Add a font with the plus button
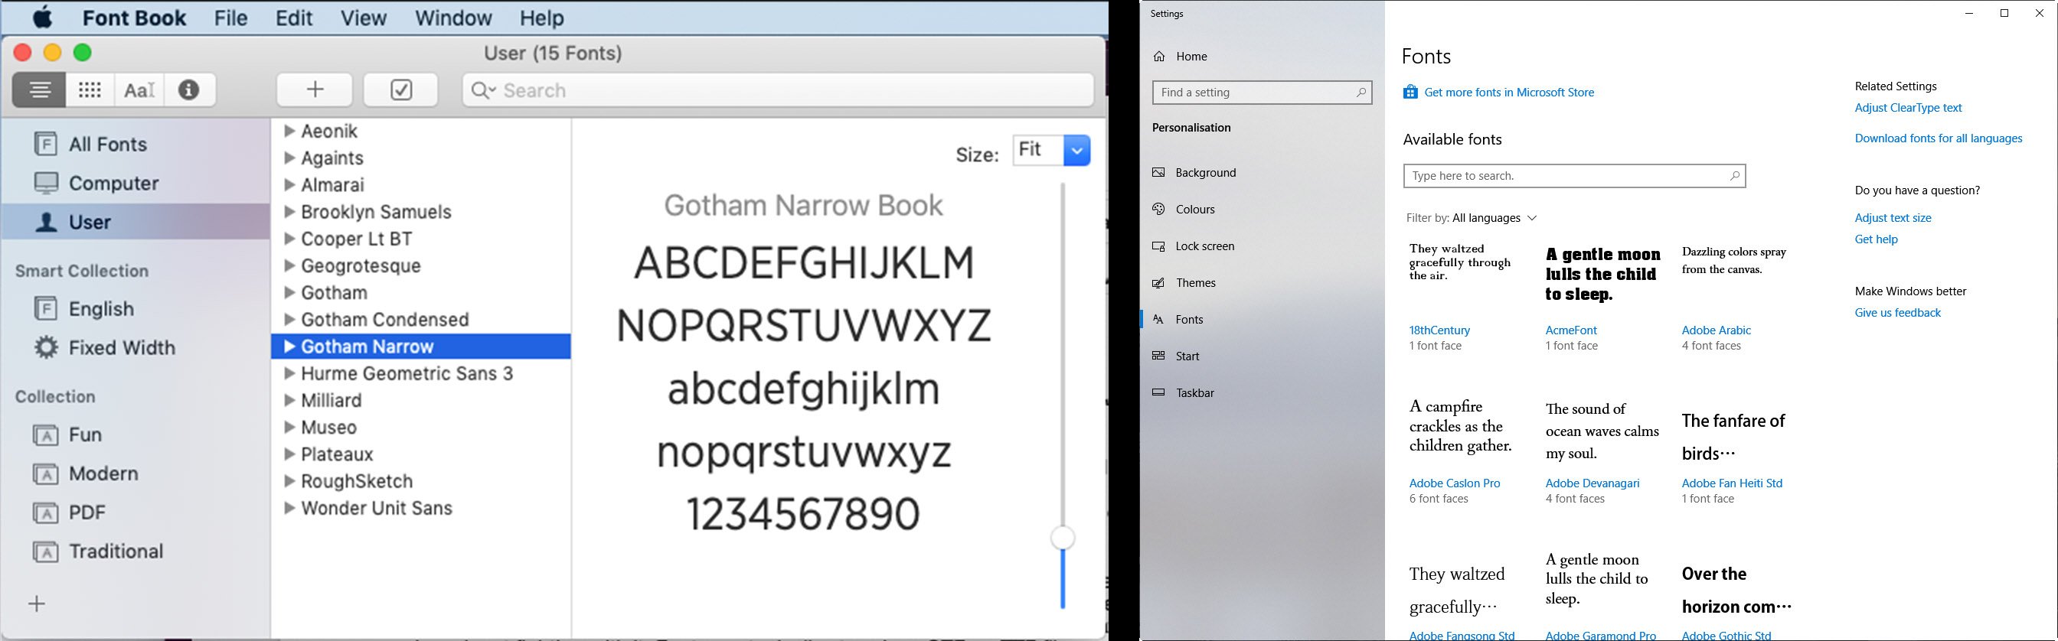The height and width of the screenshot is (641, 2058). point(315,89)
